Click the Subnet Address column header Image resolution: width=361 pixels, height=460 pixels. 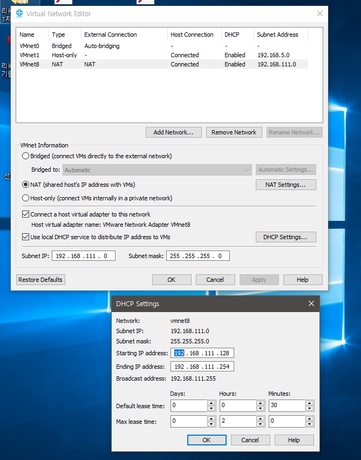(x=281, y=35)
